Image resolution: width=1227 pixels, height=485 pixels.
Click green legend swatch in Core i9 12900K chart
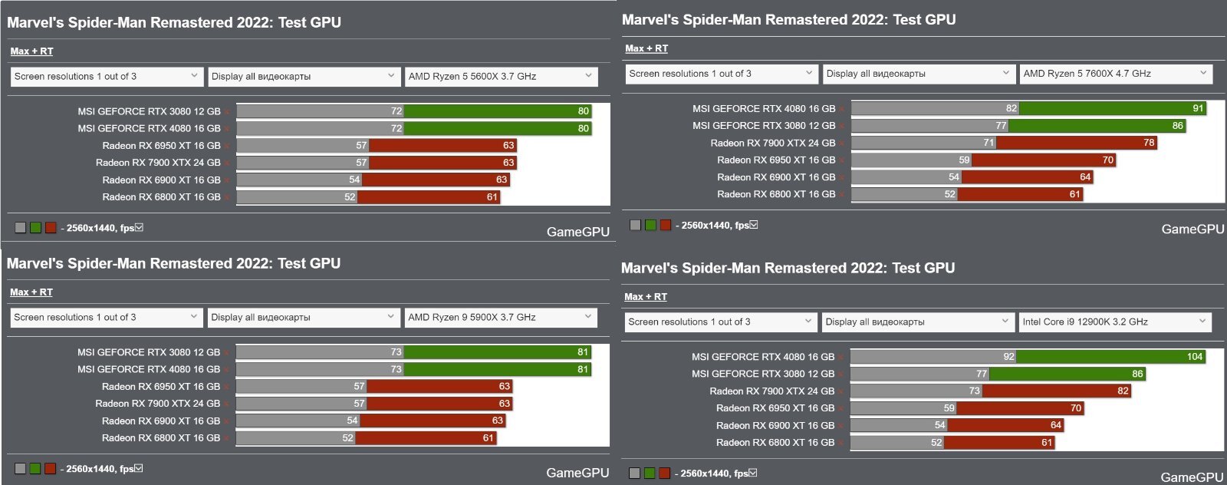(650, 473)
